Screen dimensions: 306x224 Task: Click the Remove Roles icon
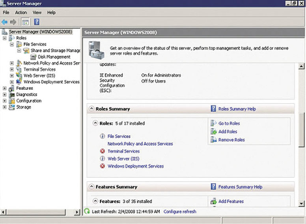213,140
